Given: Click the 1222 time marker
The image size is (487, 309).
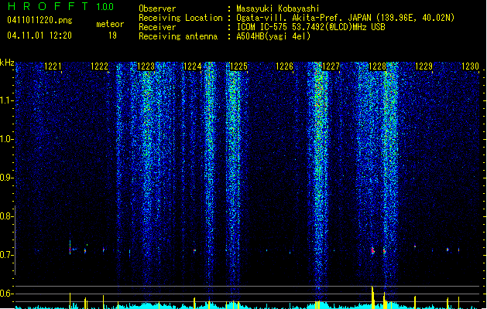Looking at the screenshot, I should pyautogui.click(x=99, y=66).
